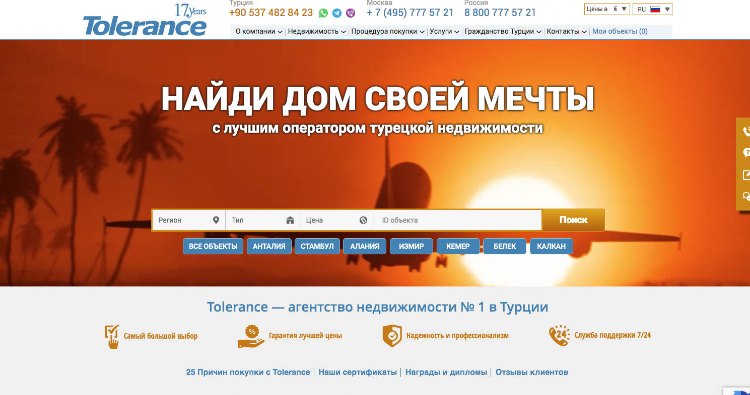
Task: Expand the Регион search dropdown
Action: click(189, 220)
